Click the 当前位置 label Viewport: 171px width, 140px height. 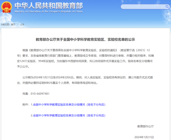(x=5, y=24)
